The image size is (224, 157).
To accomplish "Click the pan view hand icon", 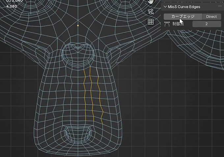I will tap(151, 2).
